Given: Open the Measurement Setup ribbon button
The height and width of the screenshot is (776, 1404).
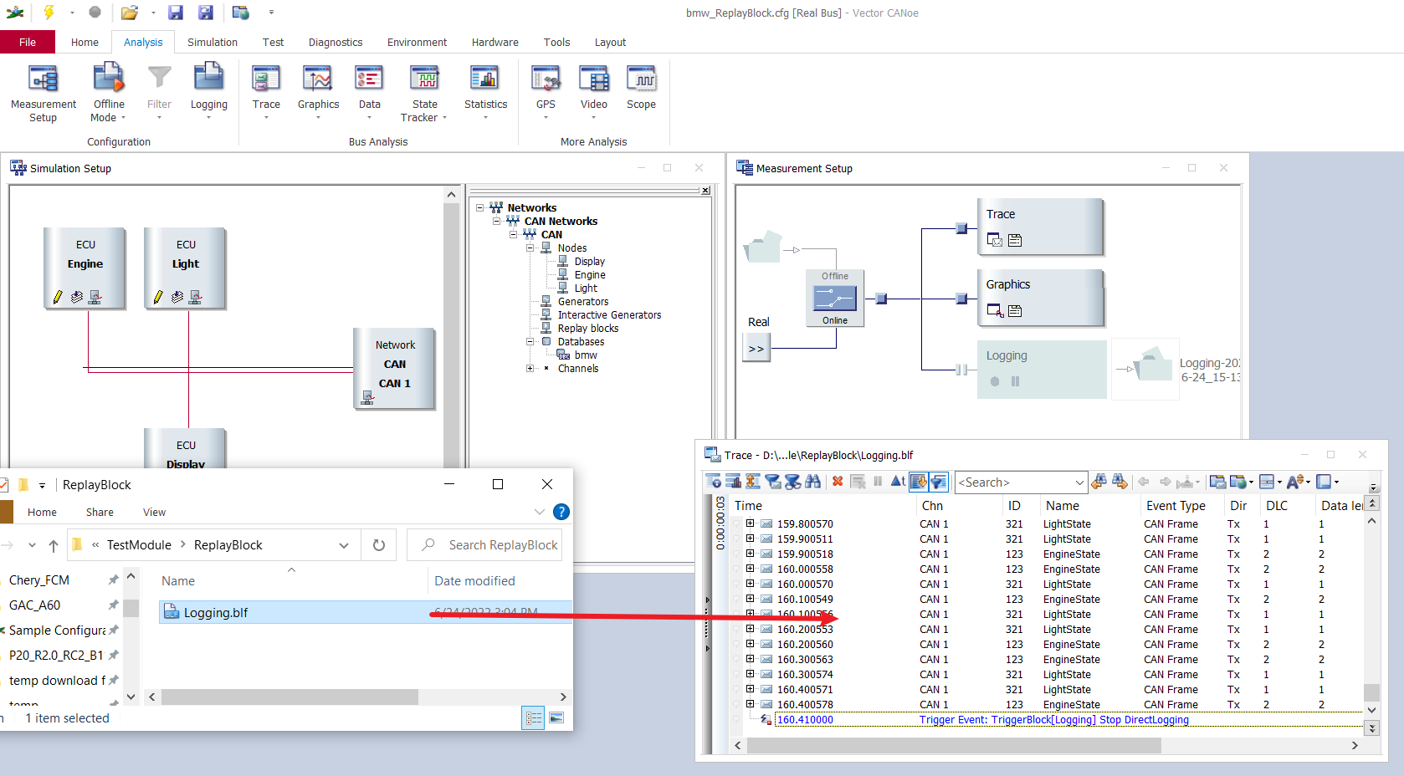Looking at the screenshot, I should pos(44,94).
